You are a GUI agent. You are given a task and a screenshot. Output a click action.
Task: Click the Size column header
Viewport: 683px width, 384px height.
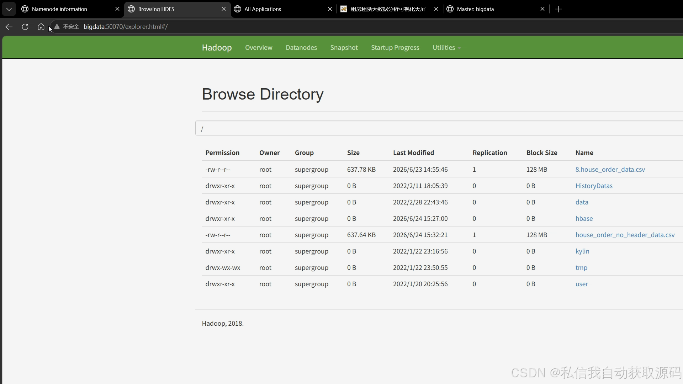coord(353,153)
